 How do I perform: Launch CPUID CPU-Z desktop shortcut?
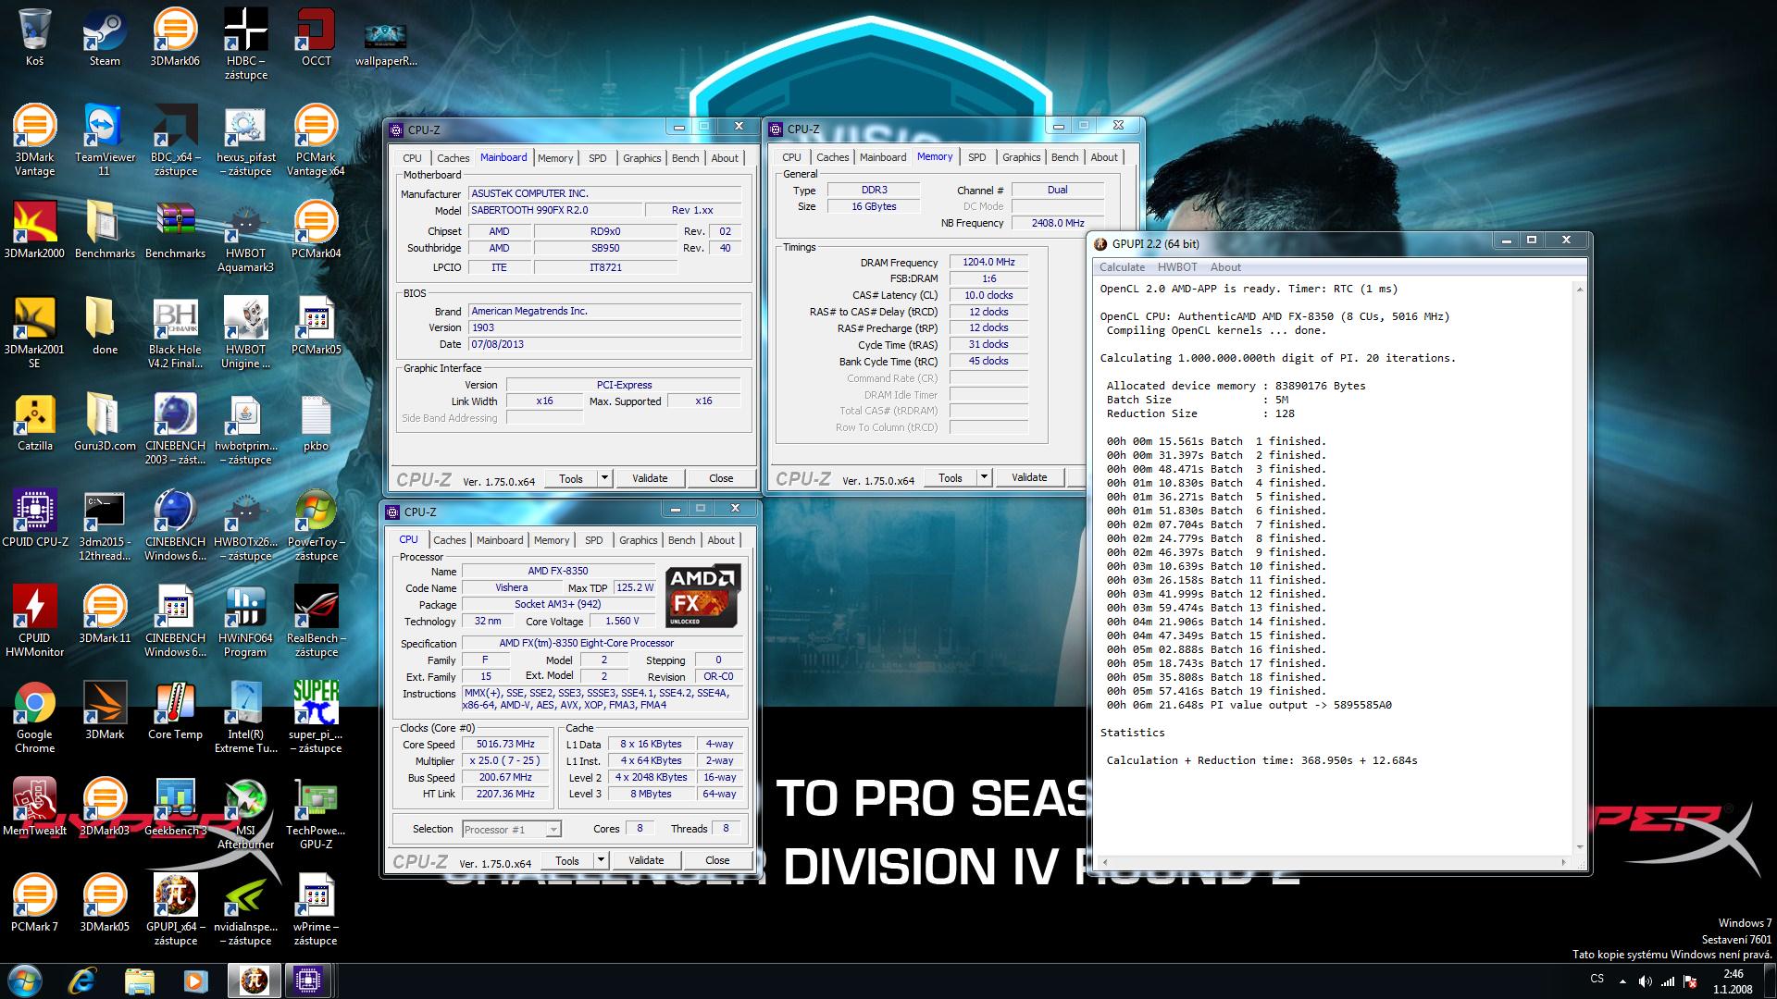[34, 519]
